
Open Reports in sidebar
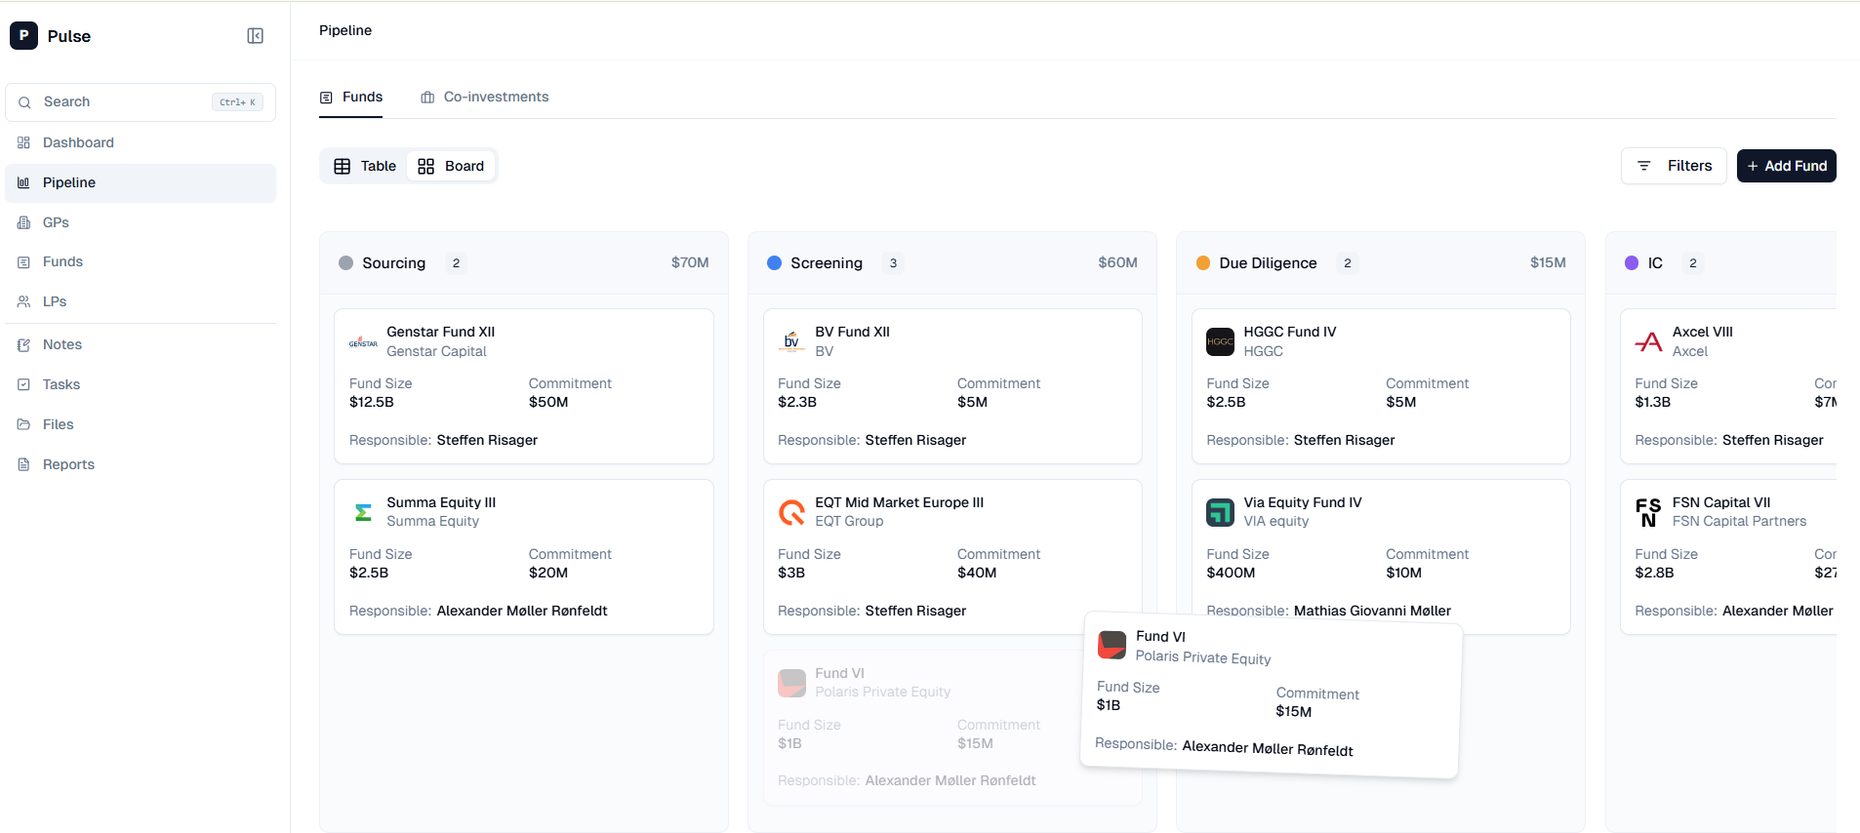click(x=141, y=464)
